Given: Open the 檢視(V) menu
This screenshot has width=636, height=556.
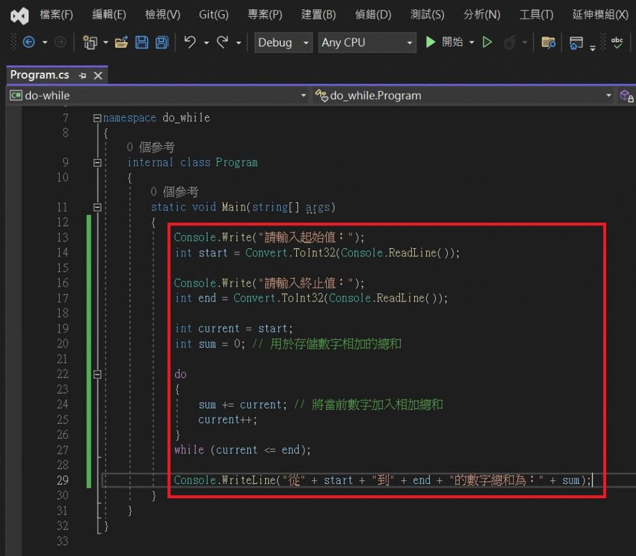Looking at the screenshot, I should point(163,15).
